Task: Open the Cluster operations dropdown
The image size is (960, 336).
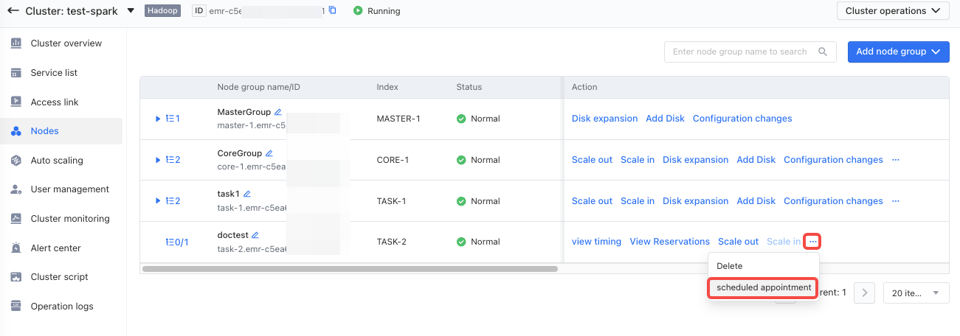Action: 893,11
